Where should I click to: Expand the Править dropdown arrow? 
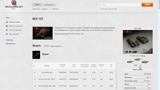[49, 9]
